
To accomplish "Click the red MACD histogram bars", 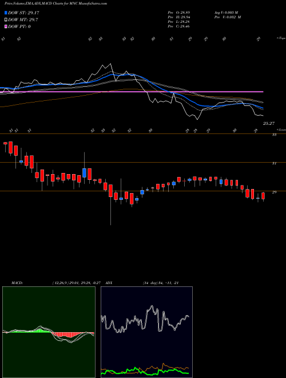I will click(x=67, y=335).
